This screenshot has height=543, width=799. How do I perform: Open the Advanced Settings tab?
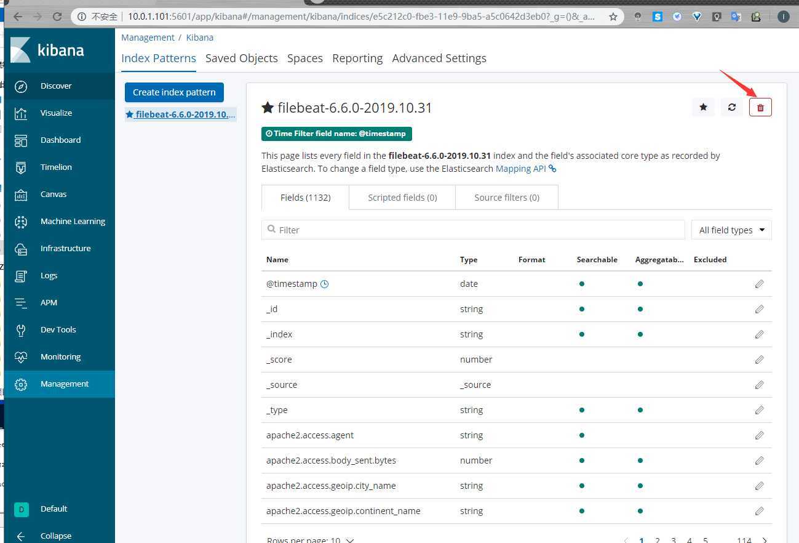point(439,58)
